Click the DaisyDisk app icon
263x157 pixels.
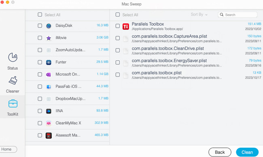[49, 26]
